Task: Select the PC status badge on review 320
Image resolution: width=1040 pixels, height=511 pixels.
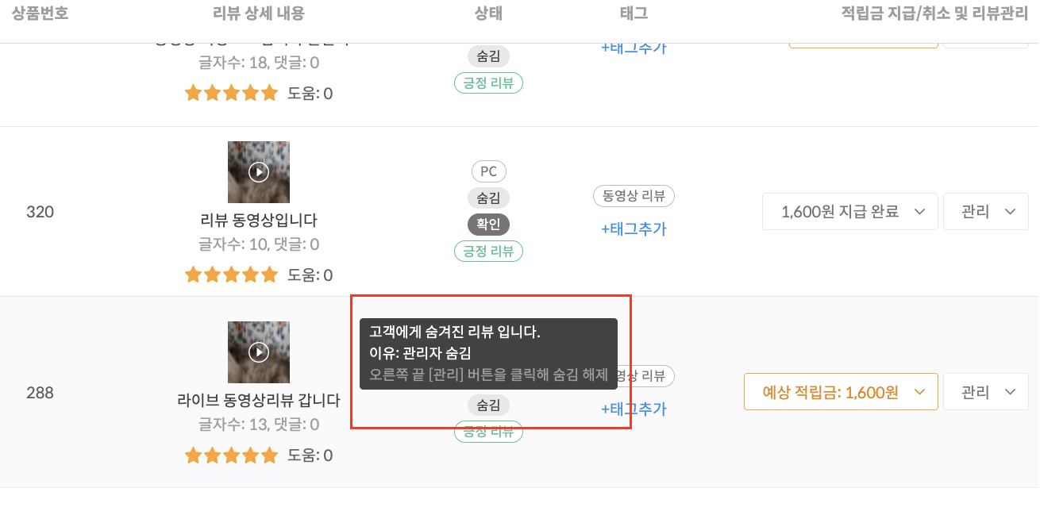Action: [x=487, y=171]
